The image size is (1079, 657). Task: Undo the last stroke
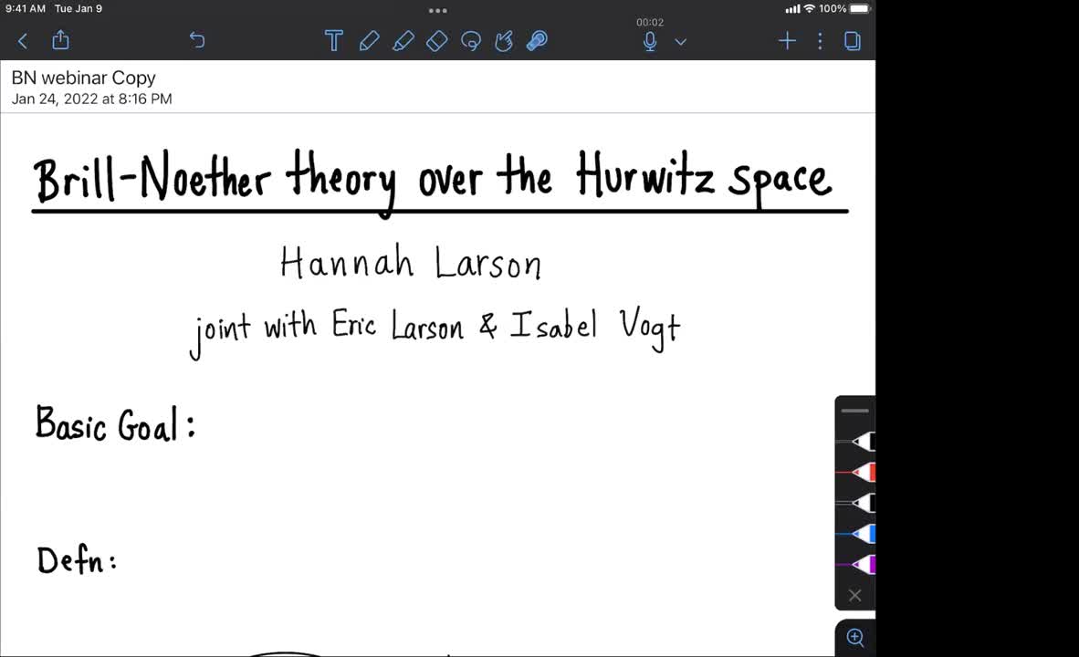(197, 40)
